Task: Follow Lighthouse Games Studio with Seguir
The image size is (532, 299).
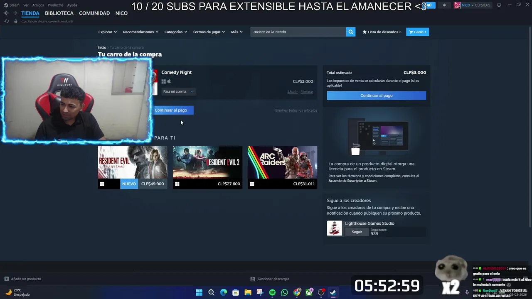Action: click(x=357, y=232)
